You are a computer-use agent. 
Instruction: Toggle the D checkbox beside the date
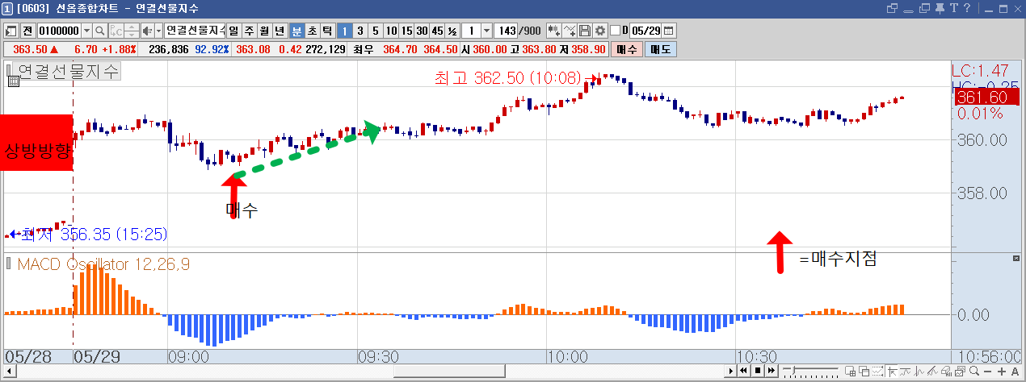[615, 31]
